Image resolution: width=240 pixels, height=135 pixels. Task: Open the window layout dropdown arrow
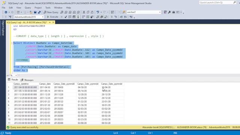pyautogui.click(x=181, y=12)
